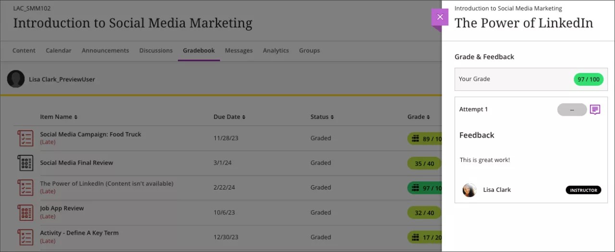Open the Discussions tab
Image resolution: width=615 pixels, height=252 pixels.
tap(156, 50)
